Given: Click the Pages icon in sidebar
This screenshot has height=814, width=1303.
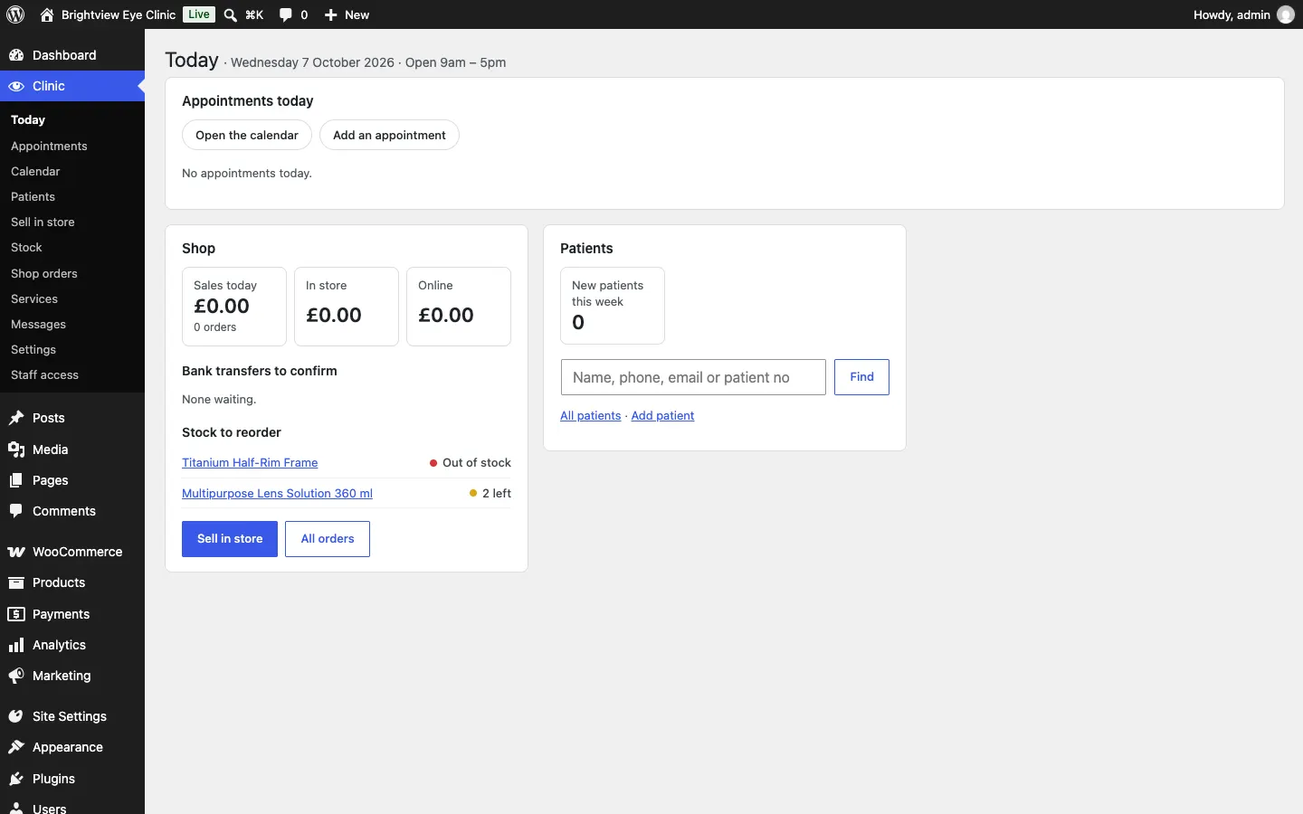Looking at the screenshot, I should coord(16,480).
